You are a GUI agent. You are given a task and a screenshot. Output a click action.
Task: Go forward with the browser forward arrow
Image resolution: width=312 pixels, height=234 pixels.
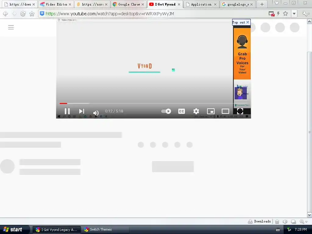tap(14, 13)
